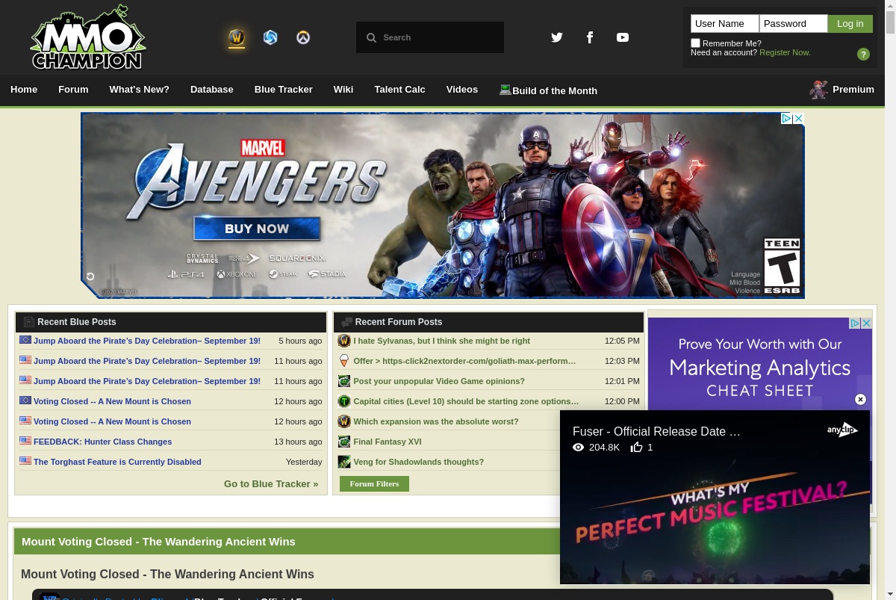Click BUY NOW on the Avengers ad
This screenshot has height=600, width=896.
[257, 229]
